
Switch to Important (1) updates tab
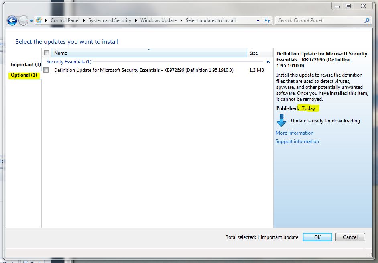(26, 65)
